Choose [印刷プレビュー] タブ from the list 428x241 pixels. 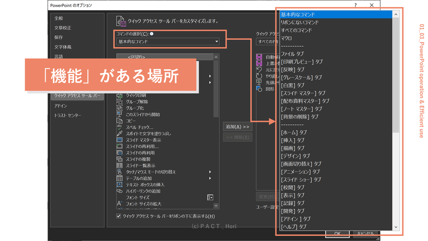336,62
